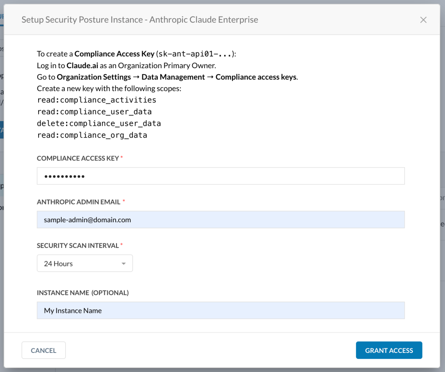Cancel the instance setup

(x=43, y=350)
